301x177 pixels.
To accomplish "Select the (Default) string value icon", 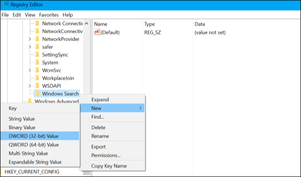I will [x=97, y=32].
